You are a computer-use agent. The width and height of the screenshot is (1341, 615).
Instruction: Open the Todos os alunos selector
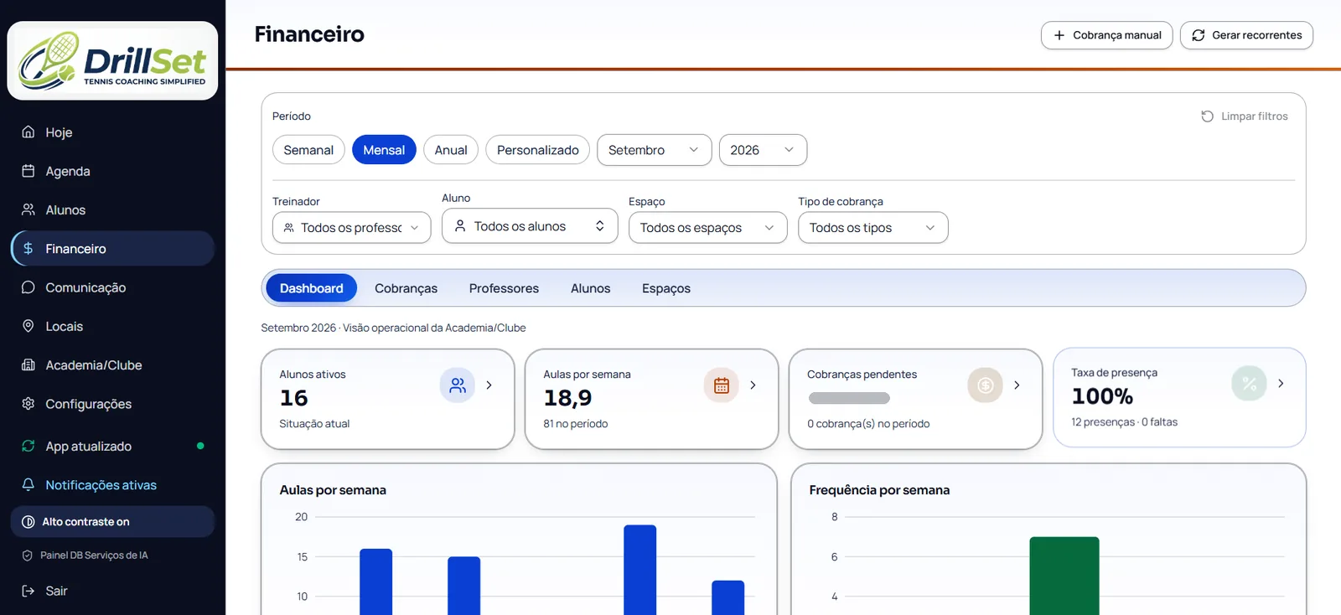[x=530, y=226]
